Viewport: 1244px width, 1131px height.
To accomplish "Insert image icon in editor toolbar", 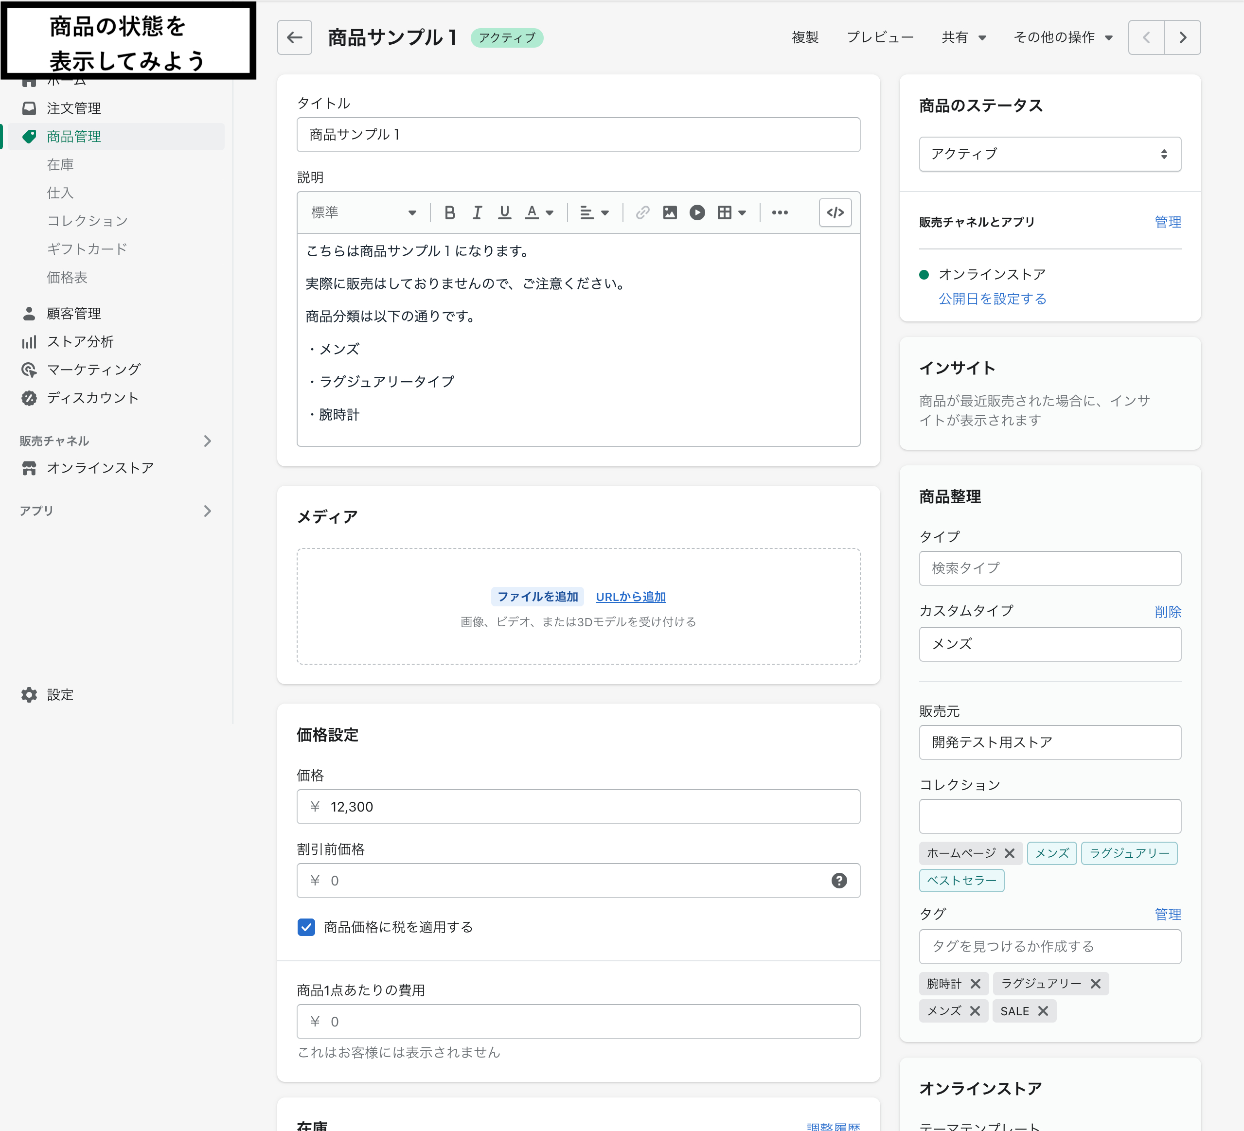I will 670,213.
